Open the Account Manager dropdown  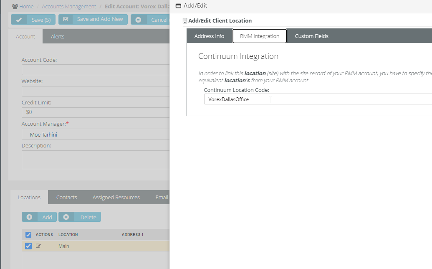pyautogui.click(x=96, y=134)
